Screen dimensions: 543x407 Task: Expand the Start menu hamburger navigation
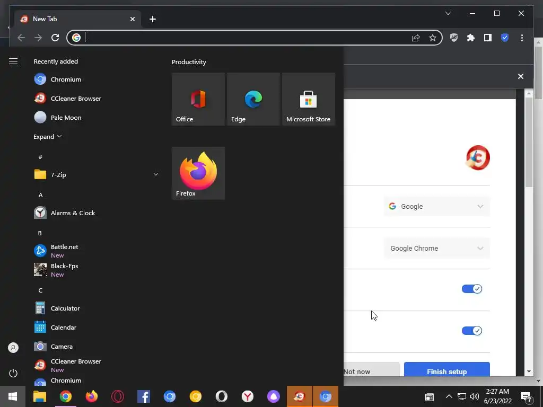click(13, 61)
